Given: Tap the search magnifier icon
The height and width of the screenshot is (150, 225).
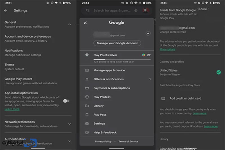Looking at the screenshot, I should (87, 10).
